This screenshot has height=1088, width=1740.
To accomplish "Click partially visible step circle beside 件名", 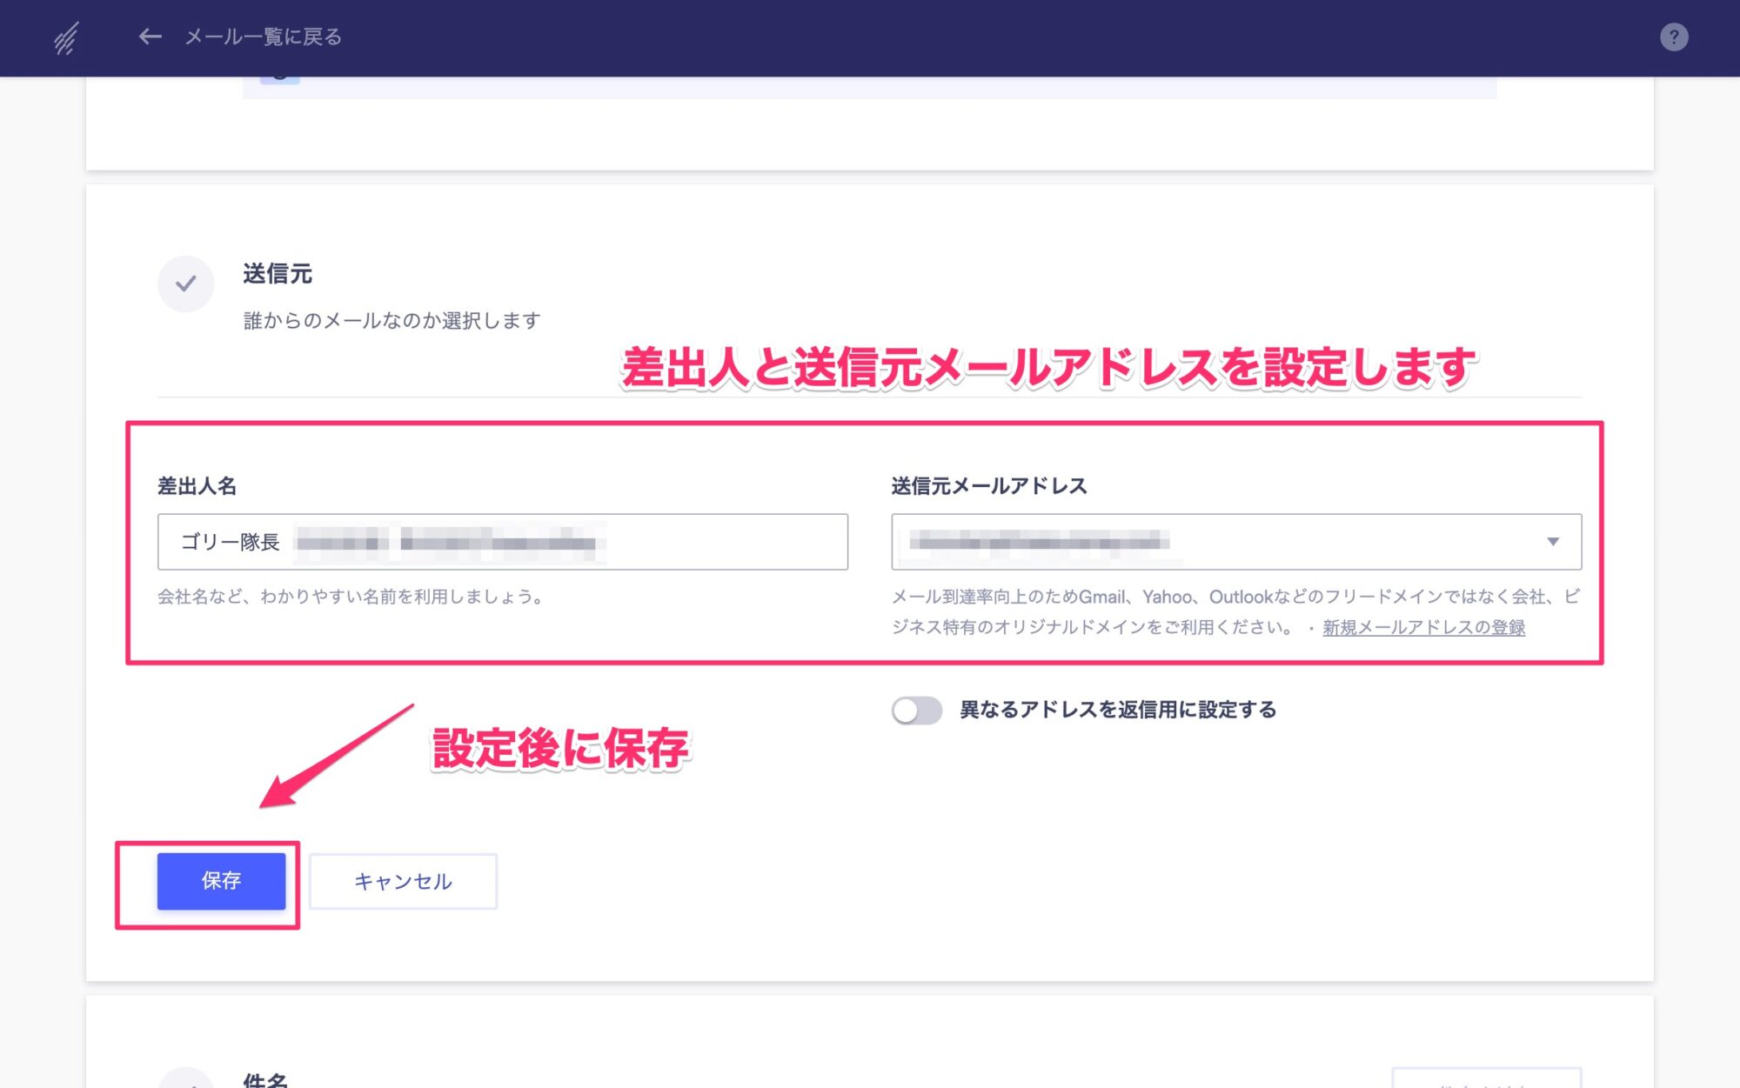I will [x=185, y=1078].
